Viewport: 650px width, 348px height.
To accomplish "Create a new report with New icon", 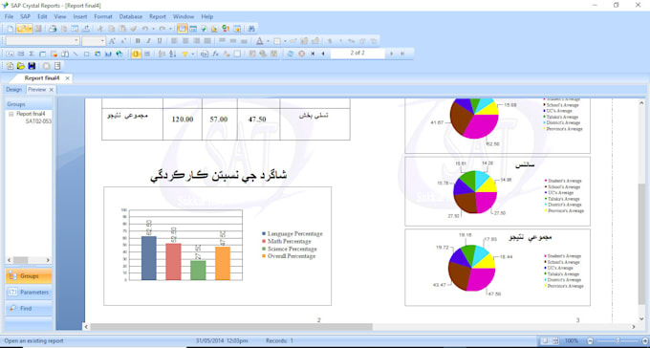I will 11,29.
